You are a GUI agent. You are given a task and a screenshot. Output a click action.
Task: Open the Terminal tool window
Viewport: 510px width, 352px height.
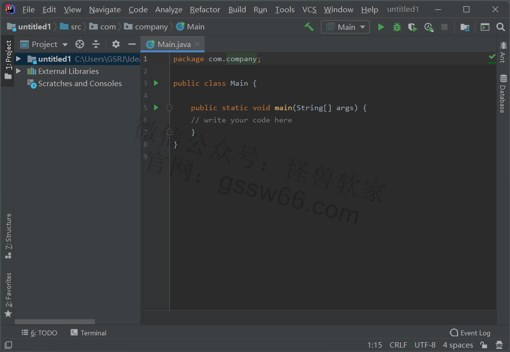point(88,333)
